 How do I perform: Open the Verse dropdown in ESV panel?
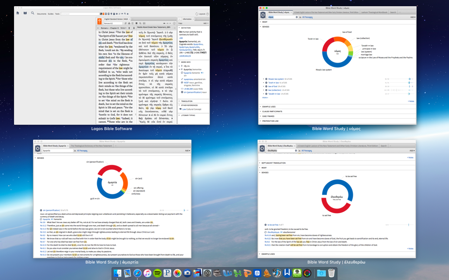click(x=123, y=28)
